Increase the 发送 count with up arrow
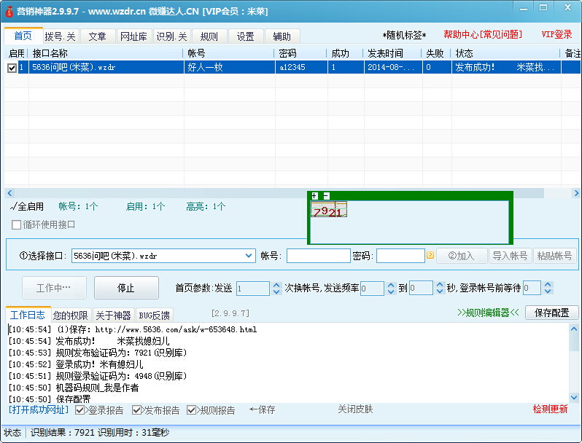The height and width of the screenshot is (443, 582). [x=276, y=285]
